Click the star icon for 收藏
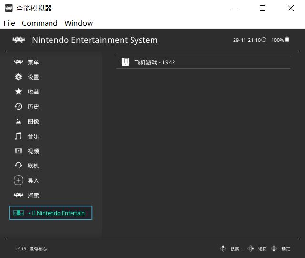This screenshot has height=258, width=305. [19, 92]
